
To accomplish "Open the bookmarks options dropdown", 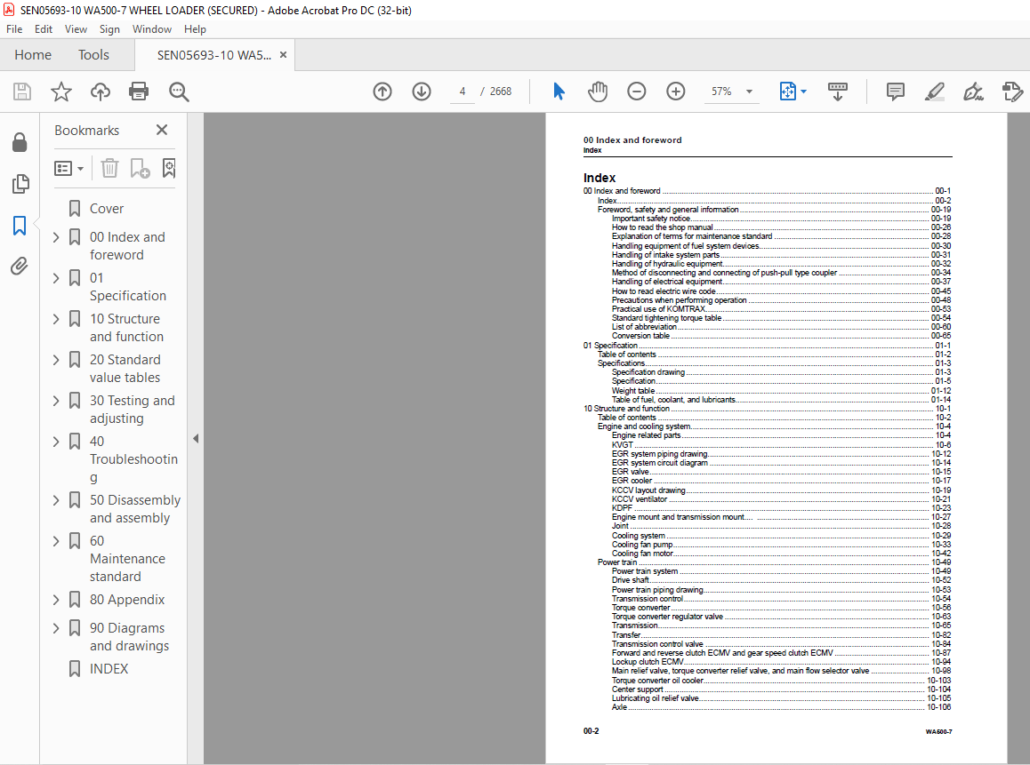I will coord(69,169).
